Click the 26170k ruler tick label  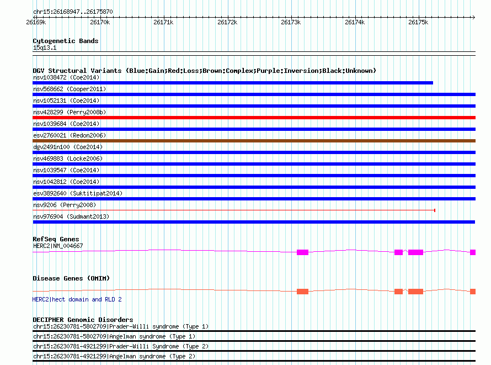pyautogui.click(x=100, y=22)
